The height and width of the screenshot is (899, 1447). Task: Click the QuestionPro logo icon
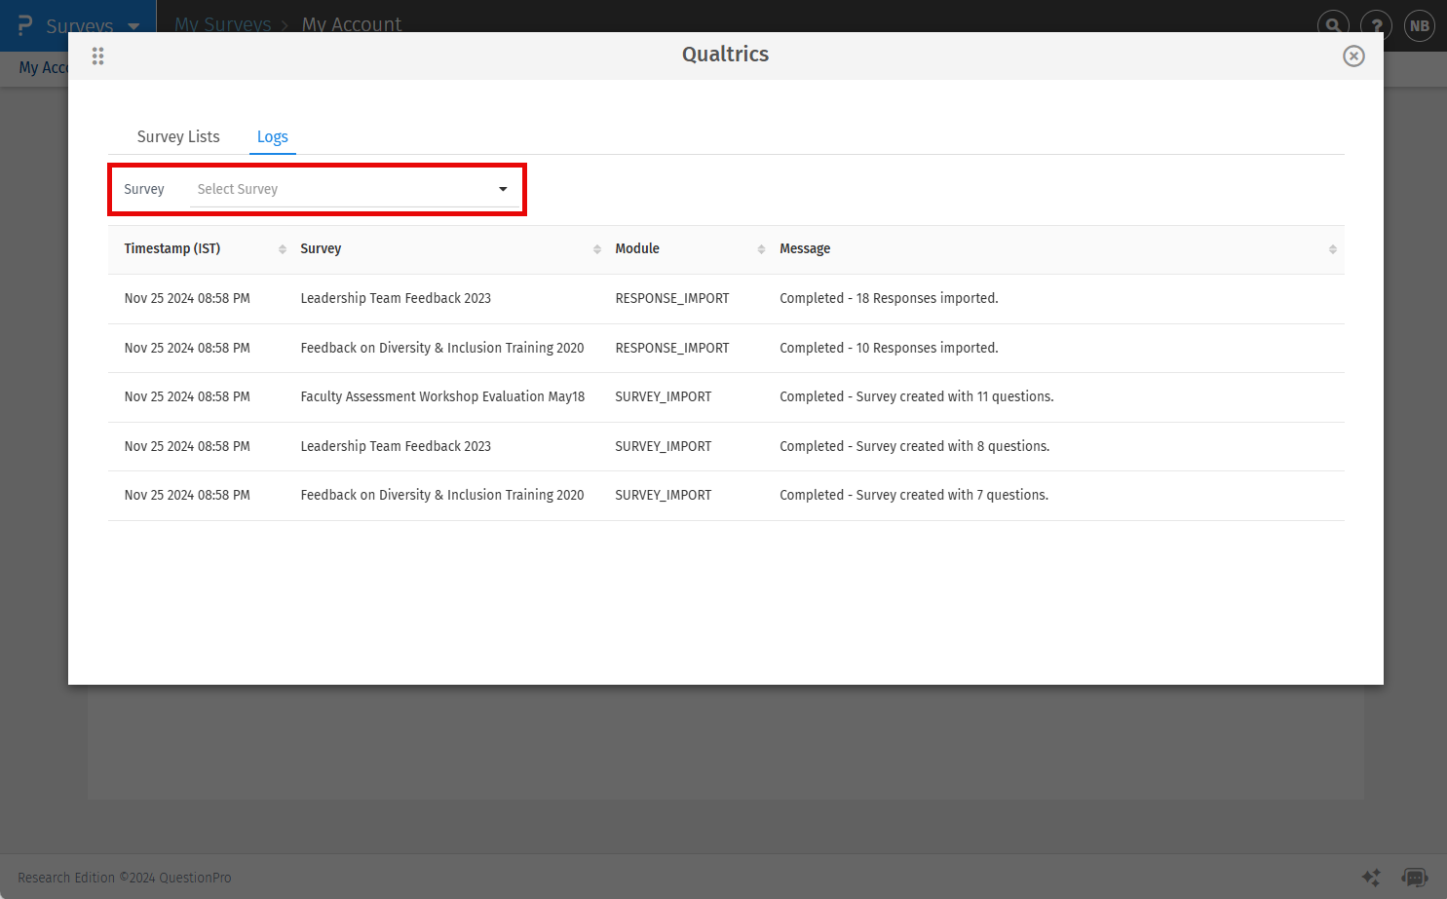pos(25,25)
